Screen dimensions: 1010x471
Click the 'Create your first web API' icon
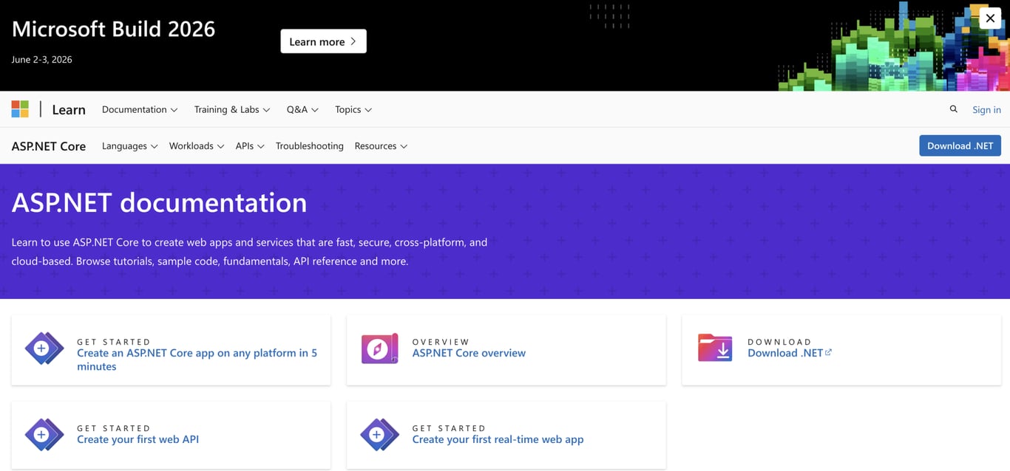click(x=44, y=435)
